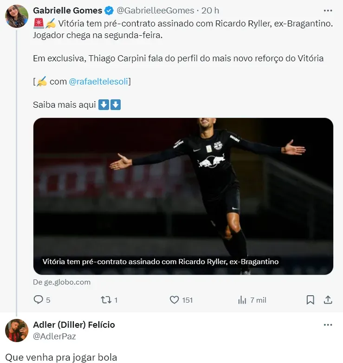Open more options on Gabrielle's tweet
Image resolution: width=343 pixels, height=363 pixels.
[x=328, y=10]
